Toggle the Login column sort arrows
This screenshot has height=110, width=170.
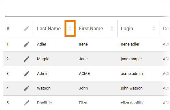pyautogui.click(x=154, y=28)
